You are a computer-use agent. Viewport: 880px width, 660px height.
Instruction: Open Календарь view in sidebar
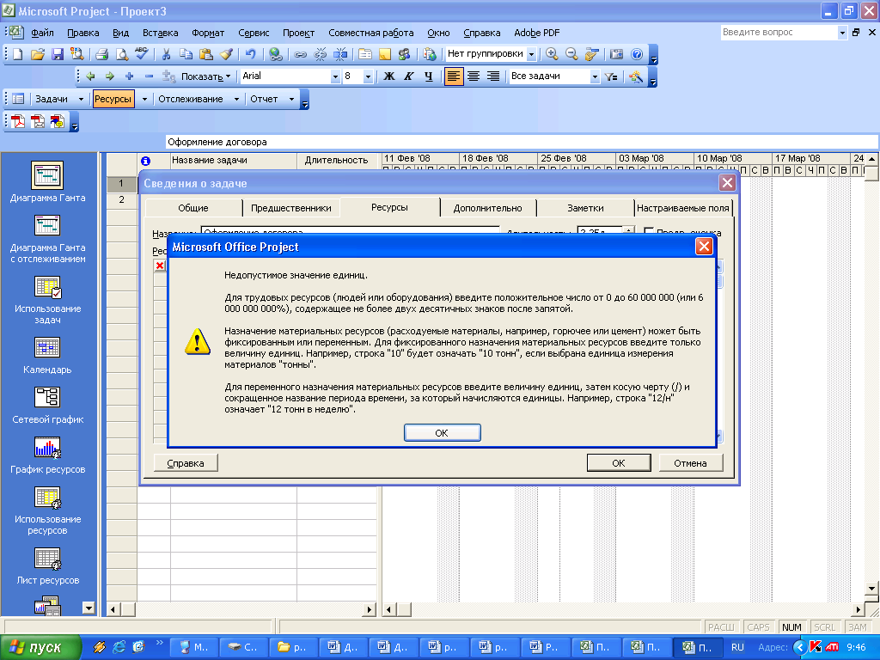pyautogui.click(x=47, y=355)
